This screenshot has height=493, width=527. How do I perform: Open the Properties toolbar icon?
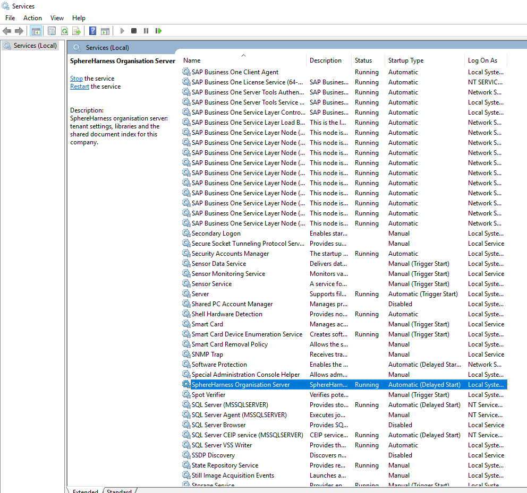click(52, 31)
